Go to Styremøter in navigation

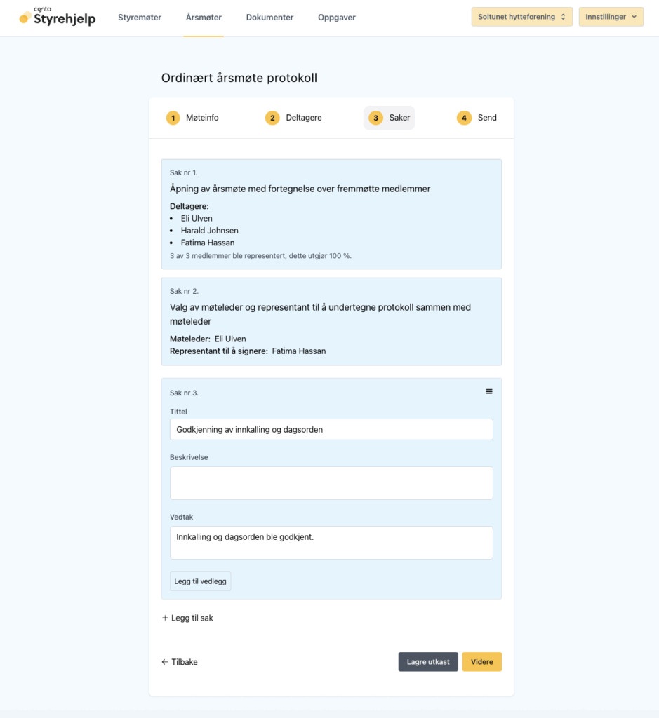140,18
